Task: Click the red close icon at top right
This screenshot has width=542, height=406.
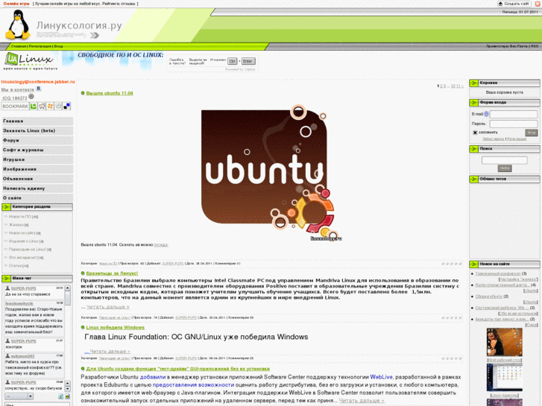Action: (538, 4)
